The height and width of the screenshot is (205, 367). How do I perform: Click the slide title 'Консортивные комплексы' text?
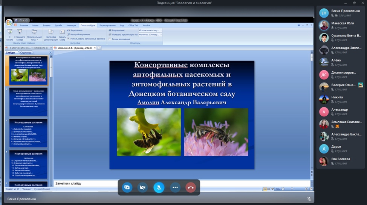pyautogui.click(x=182, y=65)
